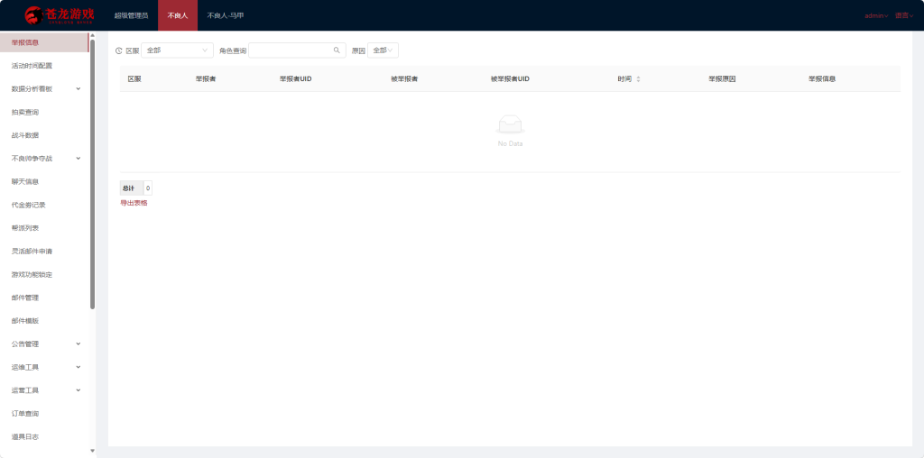The image size is (924, 458).
Task: Open the 语言 language menu
Action: (901, 16)
